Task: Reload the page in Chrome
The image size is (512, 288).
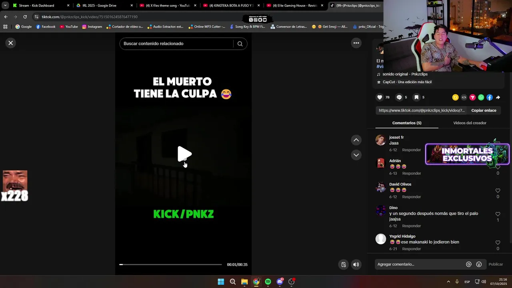Action: tap(25, 17)
